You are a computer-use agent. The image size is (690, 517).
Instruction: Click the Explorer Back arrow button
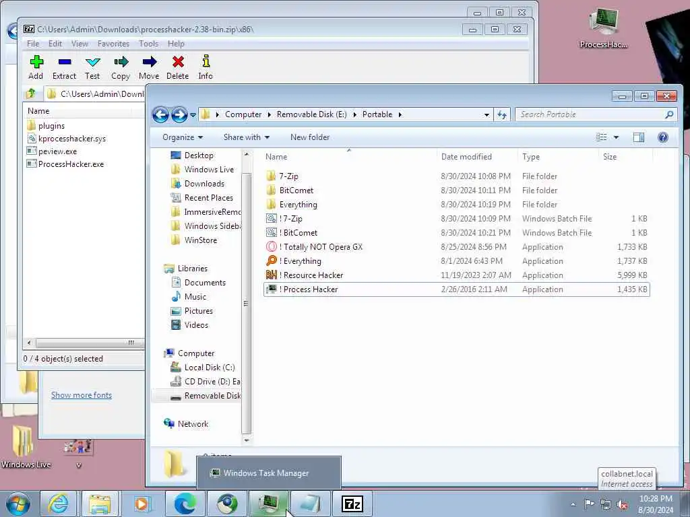click(160, 114)
